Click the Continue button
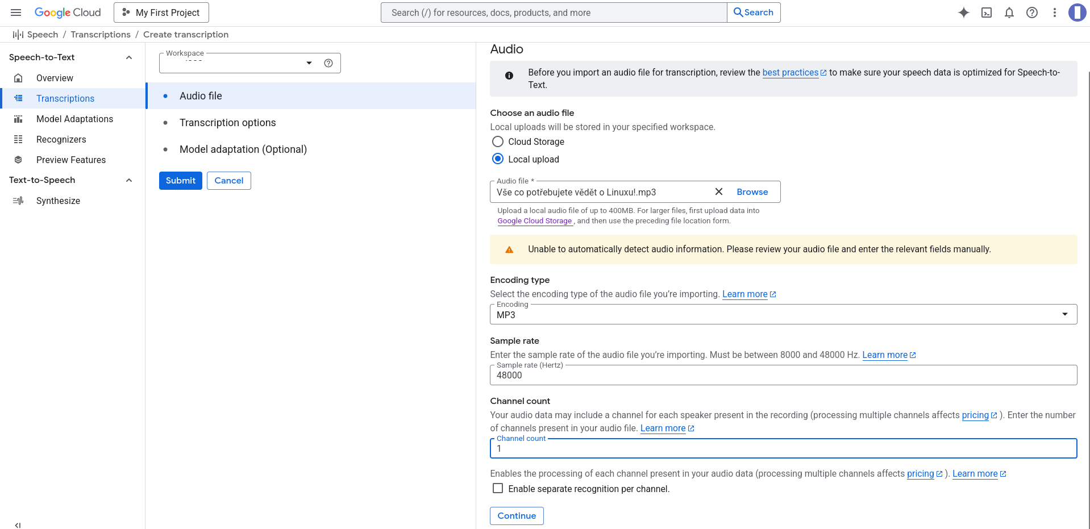Viewport: 1090px width, 529px height. 517,516
